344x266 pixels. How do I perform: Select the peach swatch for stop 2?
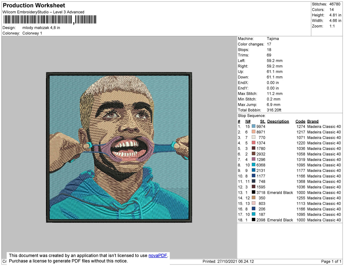tap(253, 132)
